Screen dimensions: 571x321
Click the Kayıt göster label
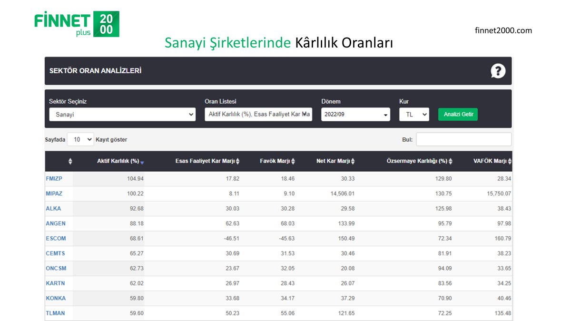111,139
